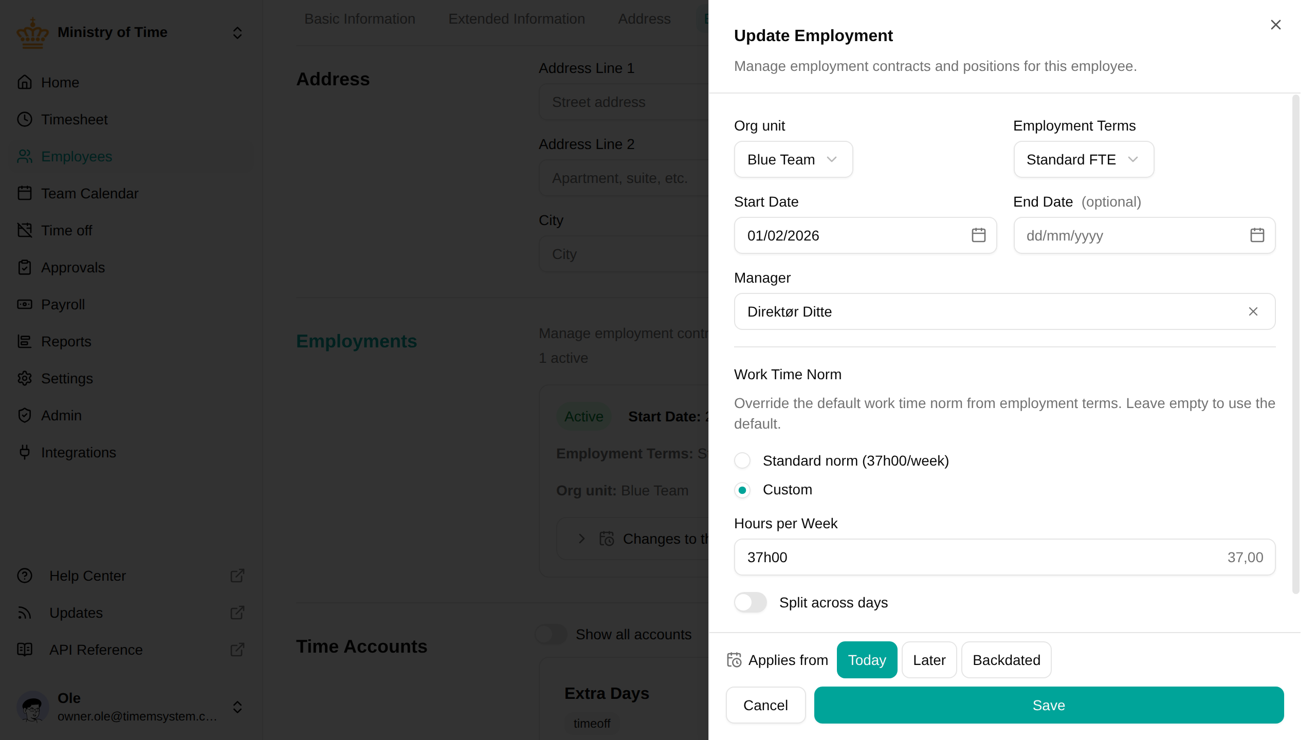Choose Backdated for Applies from
Image resolution: width=1316 pixels, height=740 pixels.
coord(1006,660)
